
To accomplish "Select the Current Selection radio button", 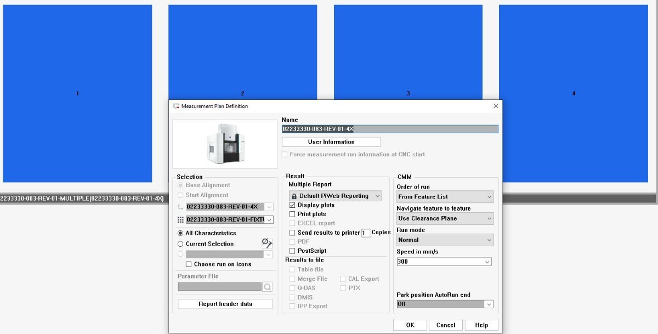I will point(180,244).
